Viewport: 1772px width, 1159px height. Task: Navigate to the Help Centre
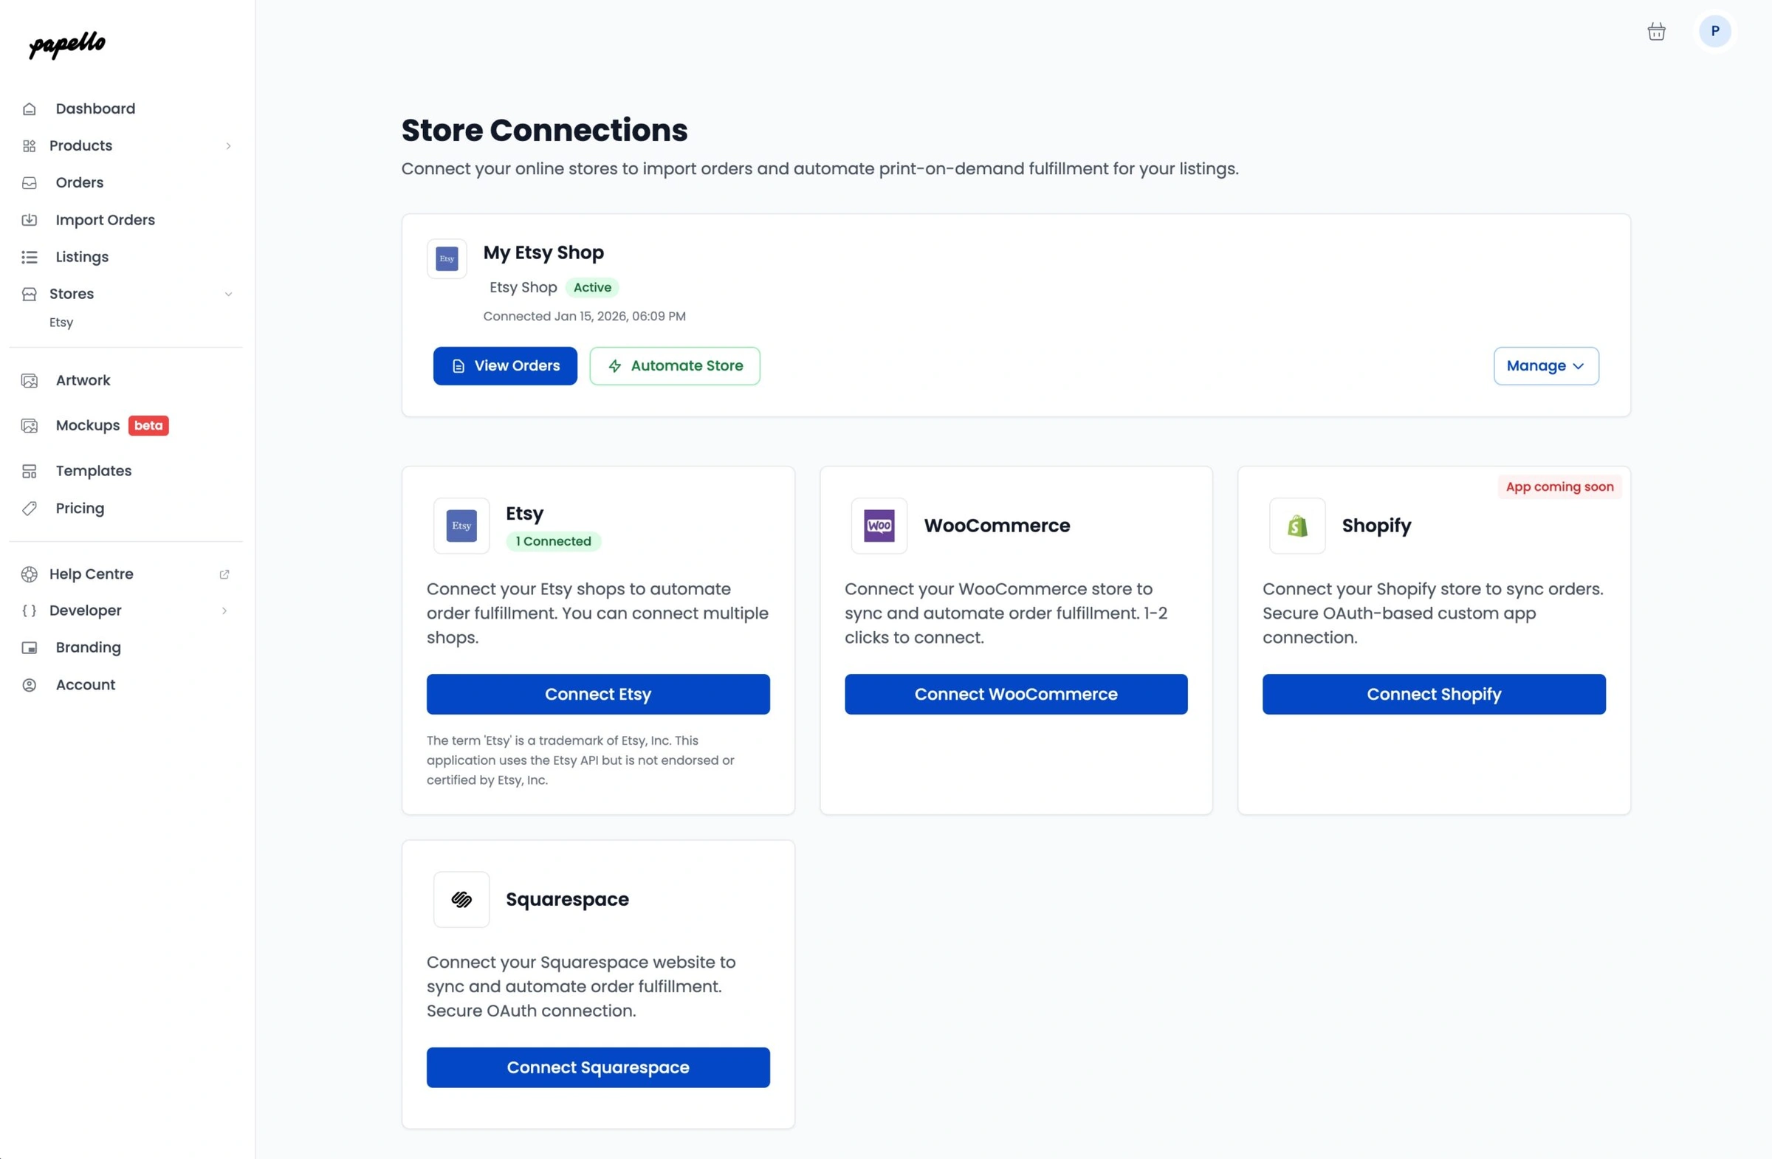[91, 573]
